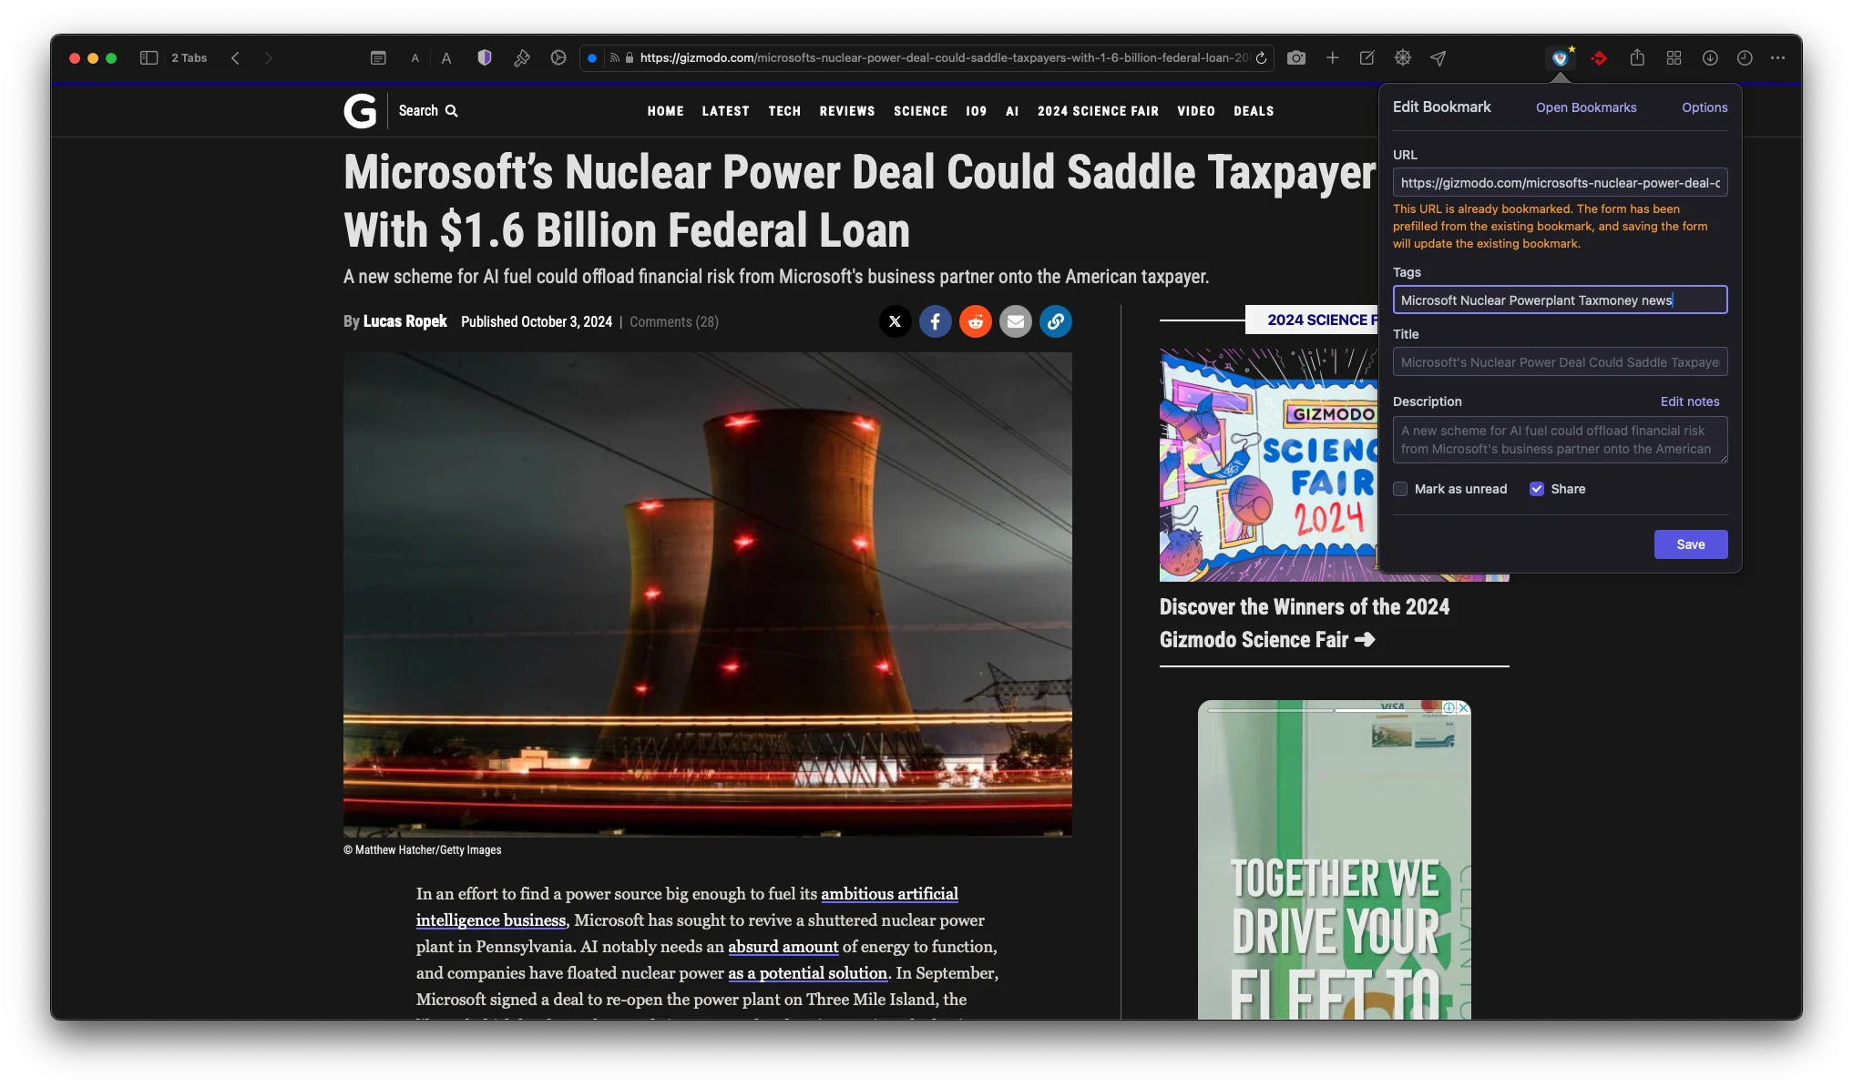Save the bookmark
The height and width of the screenshot is (1087, 1853).
pos(1691,544)
